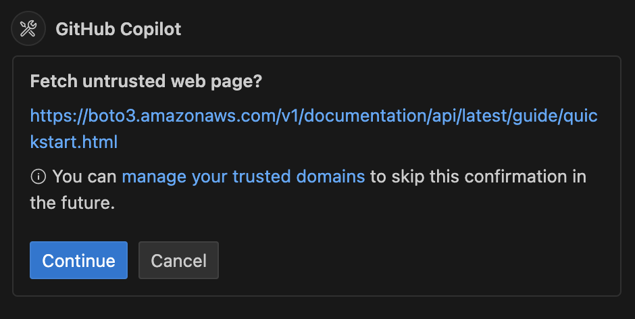Select the GitHub Copilot name label

point(118,29)
